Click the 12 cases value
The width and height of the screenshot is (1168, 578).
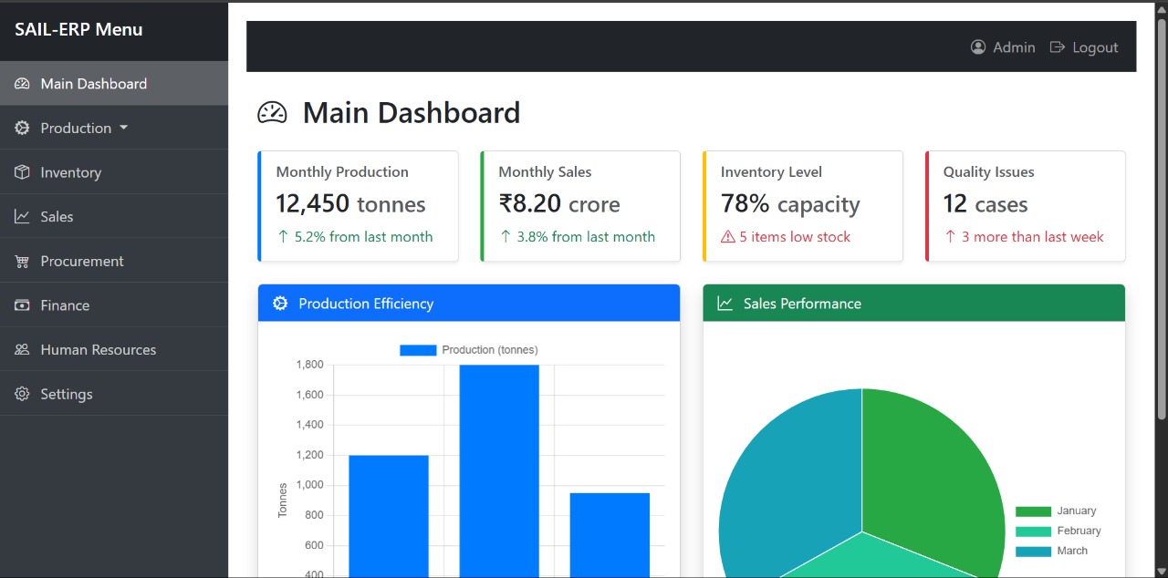(x=985, y=204)
